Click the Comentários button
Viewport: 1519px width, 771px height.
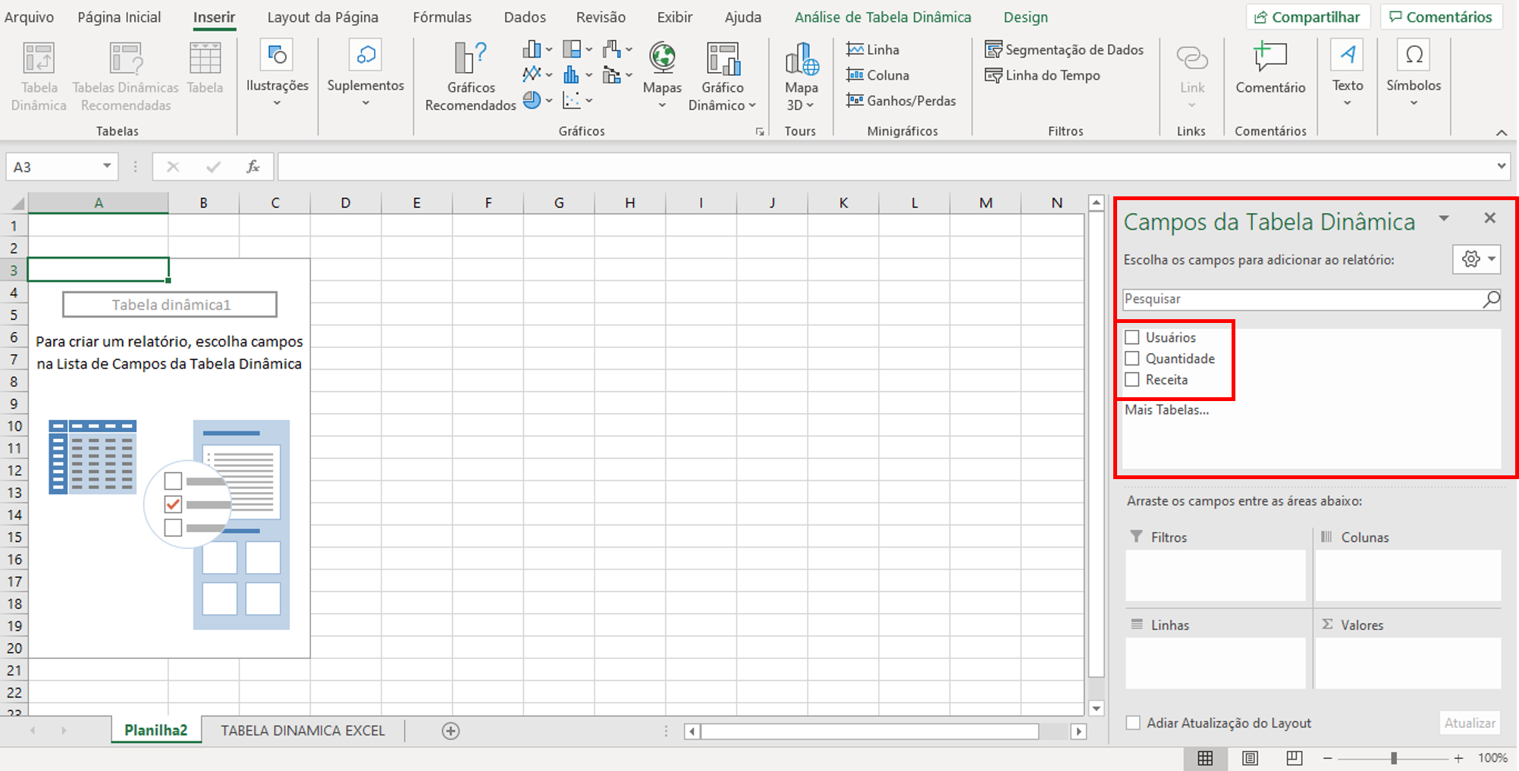(x=1441, y=17)
